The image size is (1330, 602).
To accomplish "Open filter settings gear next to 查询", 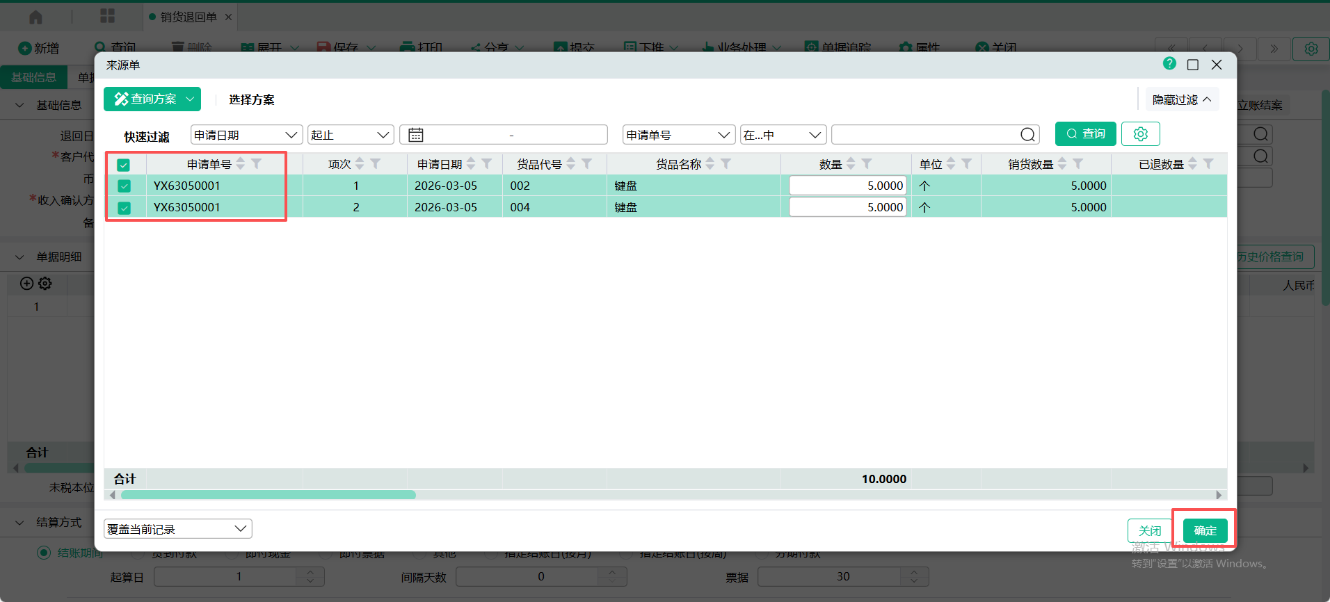I will [1140, 134].
